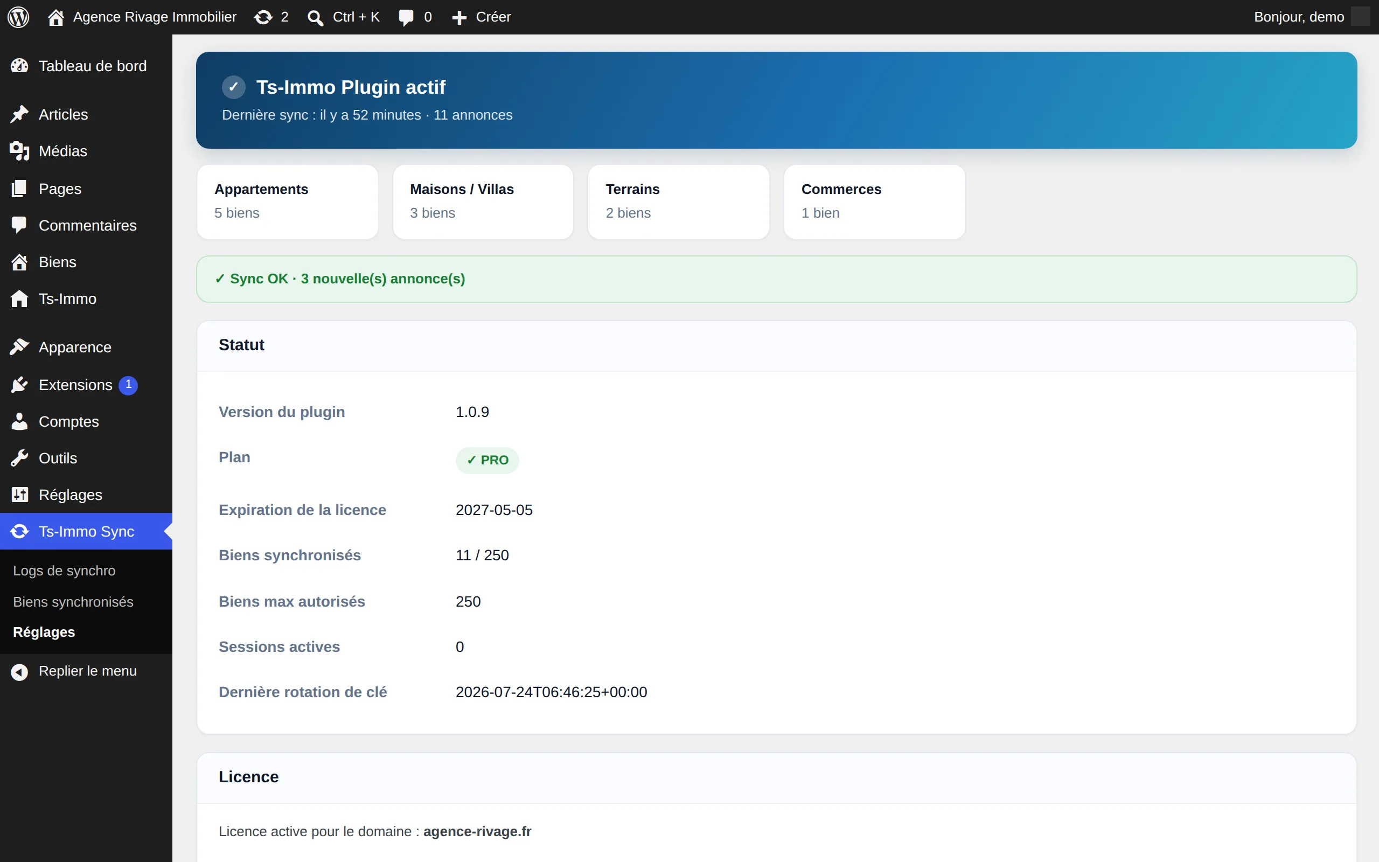
Task: Open Tableau de bord menu
Action: tap(86, 66)
